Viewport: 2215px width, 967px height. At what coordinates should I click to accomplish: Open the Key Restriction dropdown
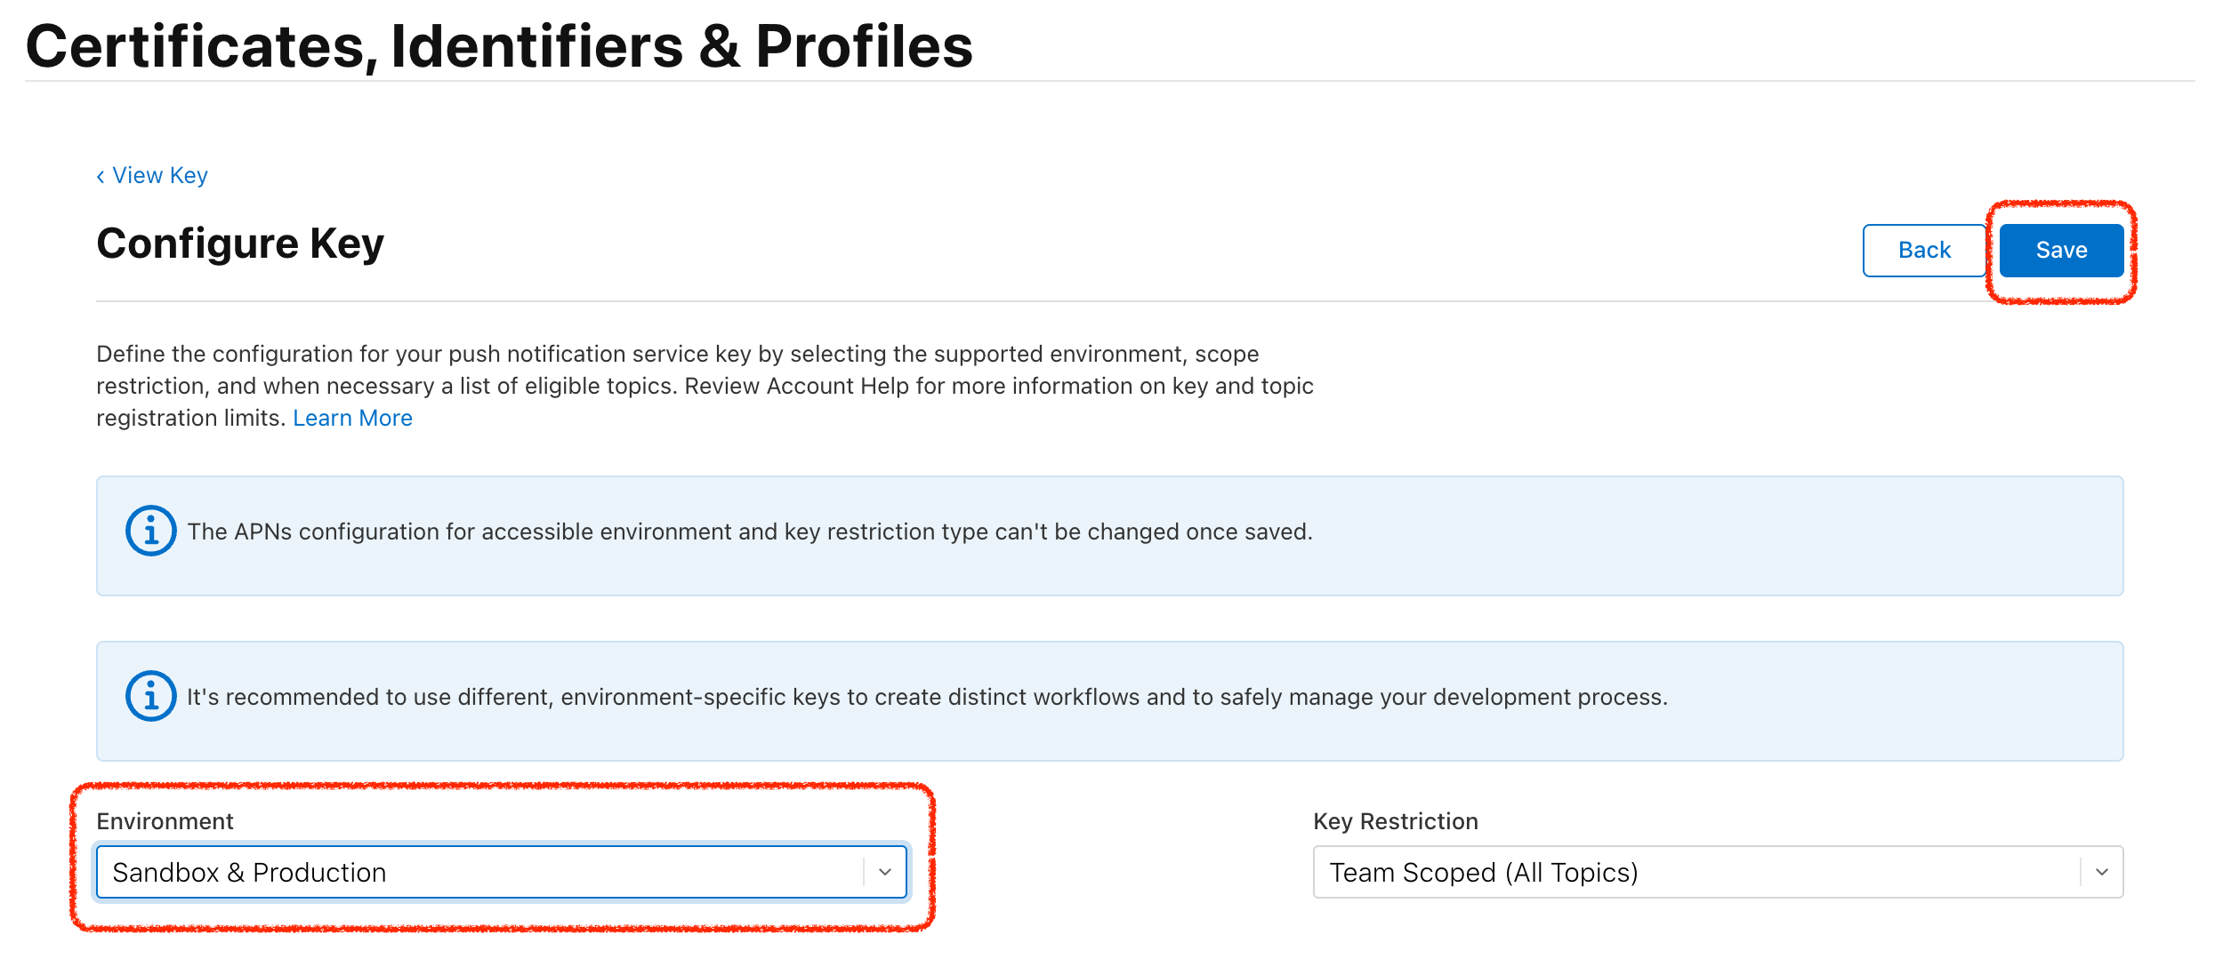tap(1718, 872)
